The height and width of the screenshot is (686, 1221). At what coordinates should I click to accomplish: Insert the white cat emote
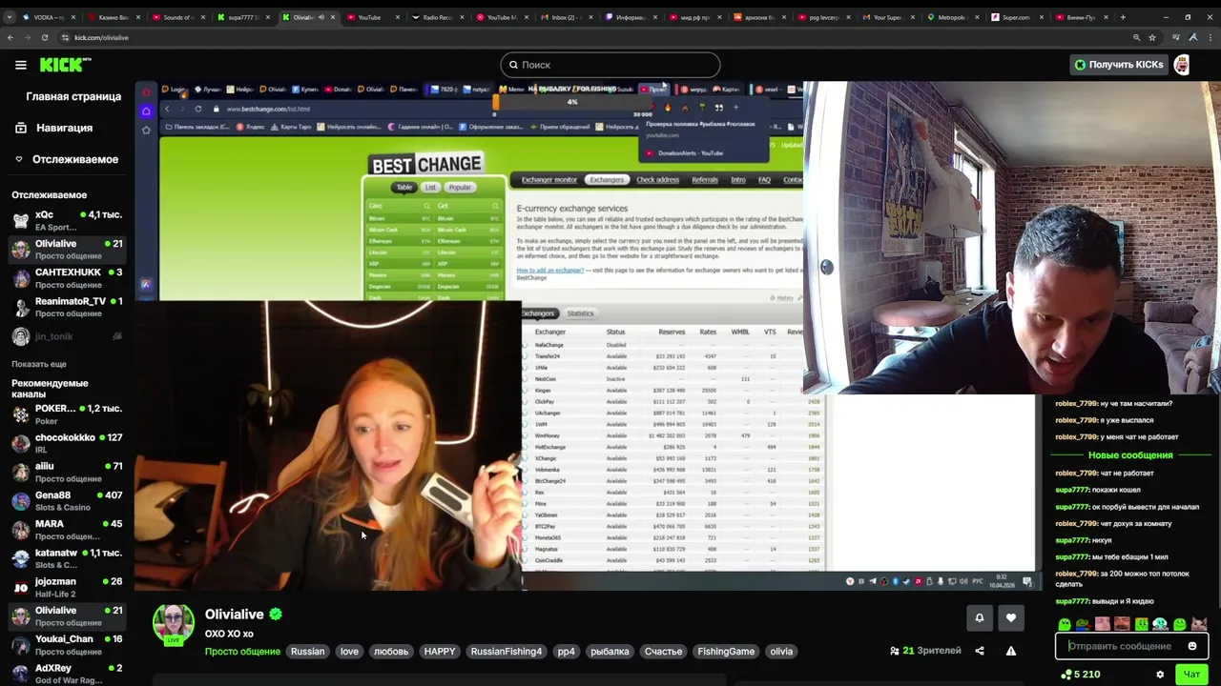tap(1198, 625)
